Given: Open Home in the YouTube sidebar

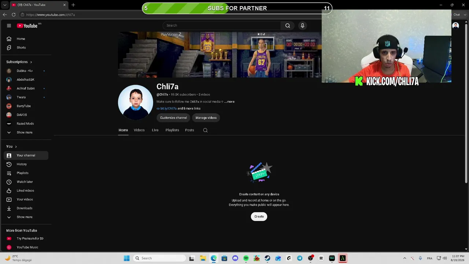Looking at the screenshot, I should [x=26, y=39].
